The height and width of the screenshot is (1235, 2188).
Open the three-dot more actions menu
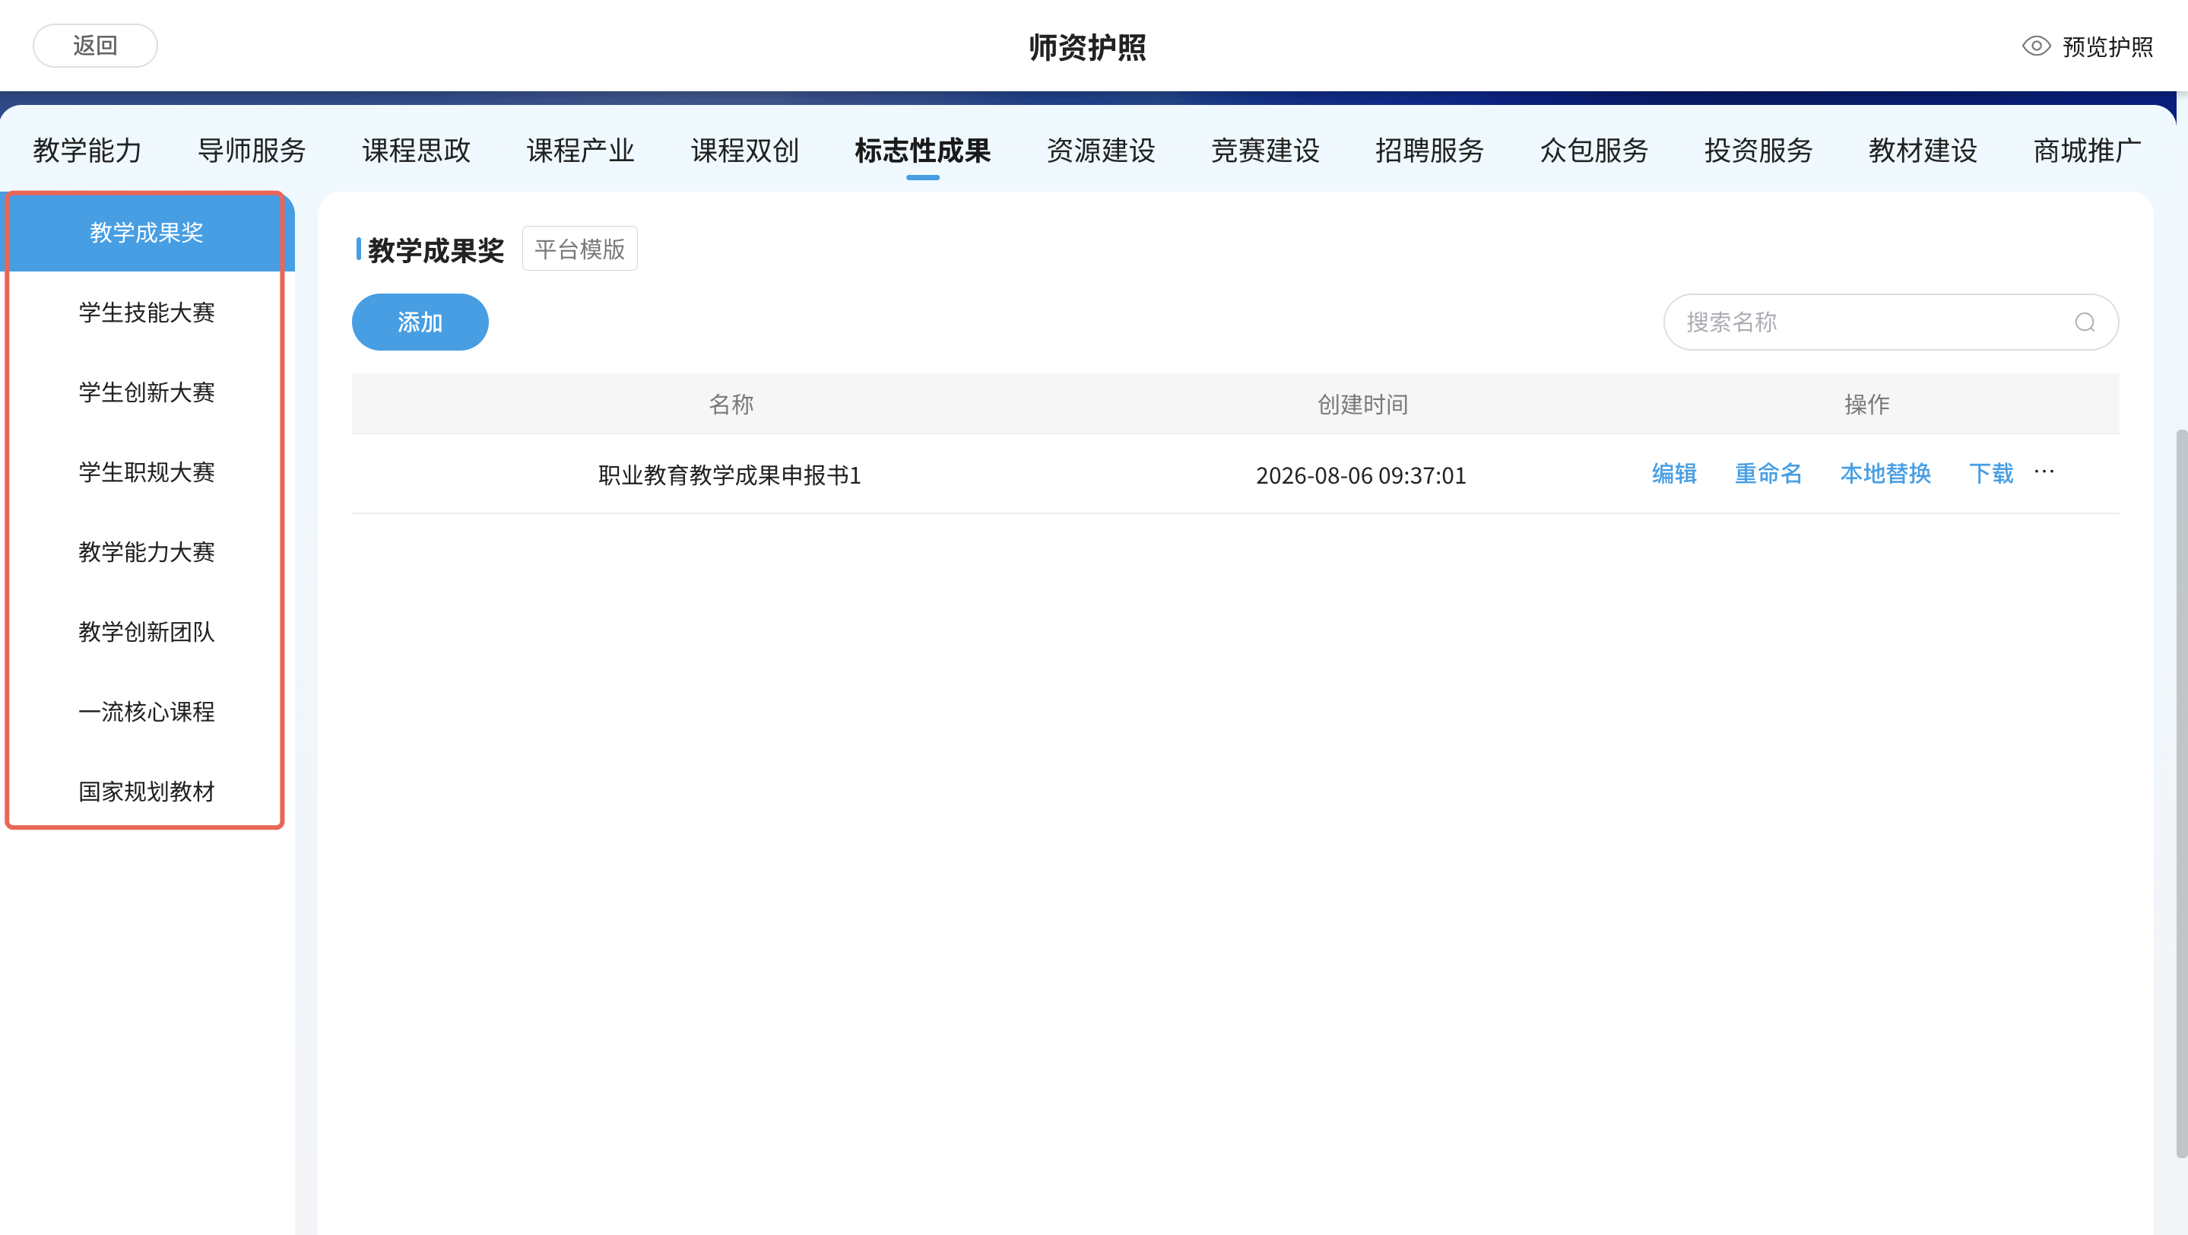pos(2044,472)
